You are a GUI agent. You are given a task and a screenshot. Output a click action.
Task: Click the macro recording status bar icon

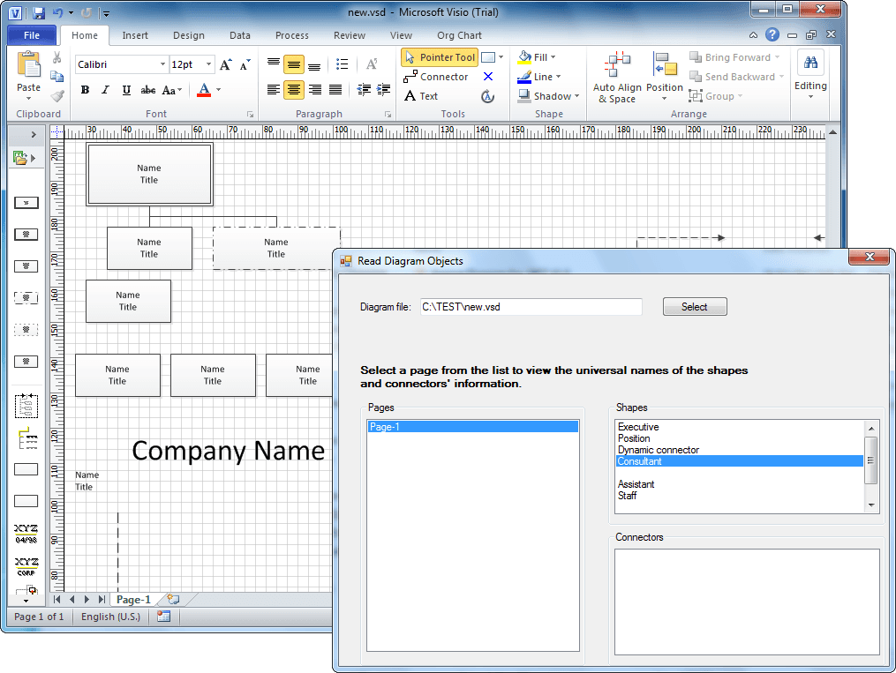pos(164,617)
